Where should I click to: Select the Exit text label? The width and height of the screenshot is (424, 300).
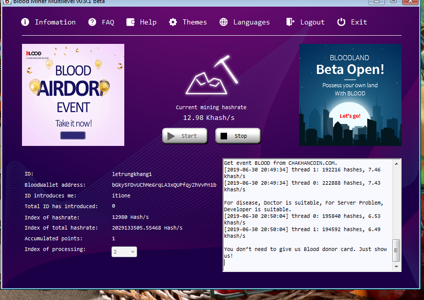pos(359,22)
